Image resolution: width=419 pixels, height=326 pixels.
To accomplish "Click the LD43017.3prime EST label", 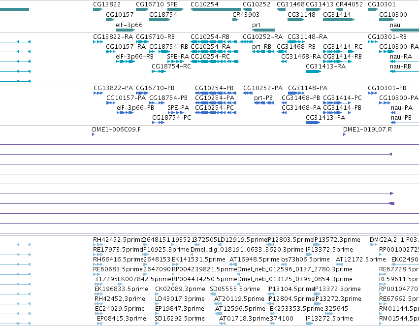I will pos(180,299).
